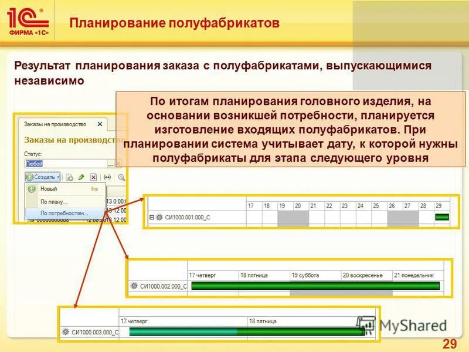Open the Создать dropdown arrow

click(x=59, y=178)
